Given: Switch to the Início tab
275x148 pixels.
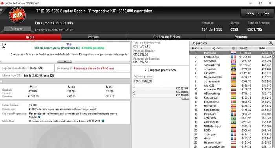Looking at the screenshot, I should tap(30, 37).
